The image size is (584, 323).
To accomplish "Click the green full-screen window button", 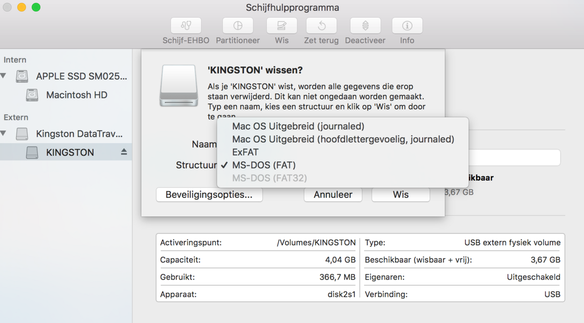I will (x=36, y=7).
